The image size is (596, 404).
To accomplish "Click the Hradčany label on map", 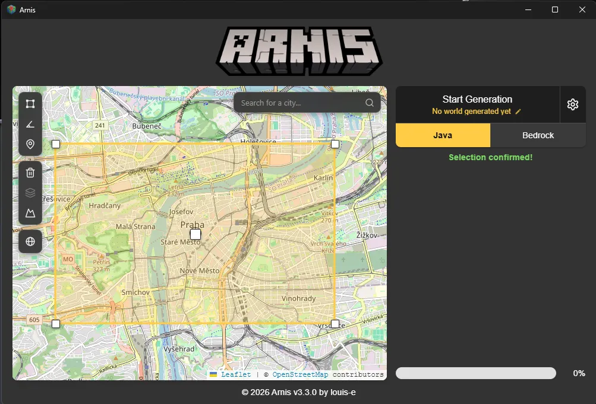I will click(x=105, y=206).
